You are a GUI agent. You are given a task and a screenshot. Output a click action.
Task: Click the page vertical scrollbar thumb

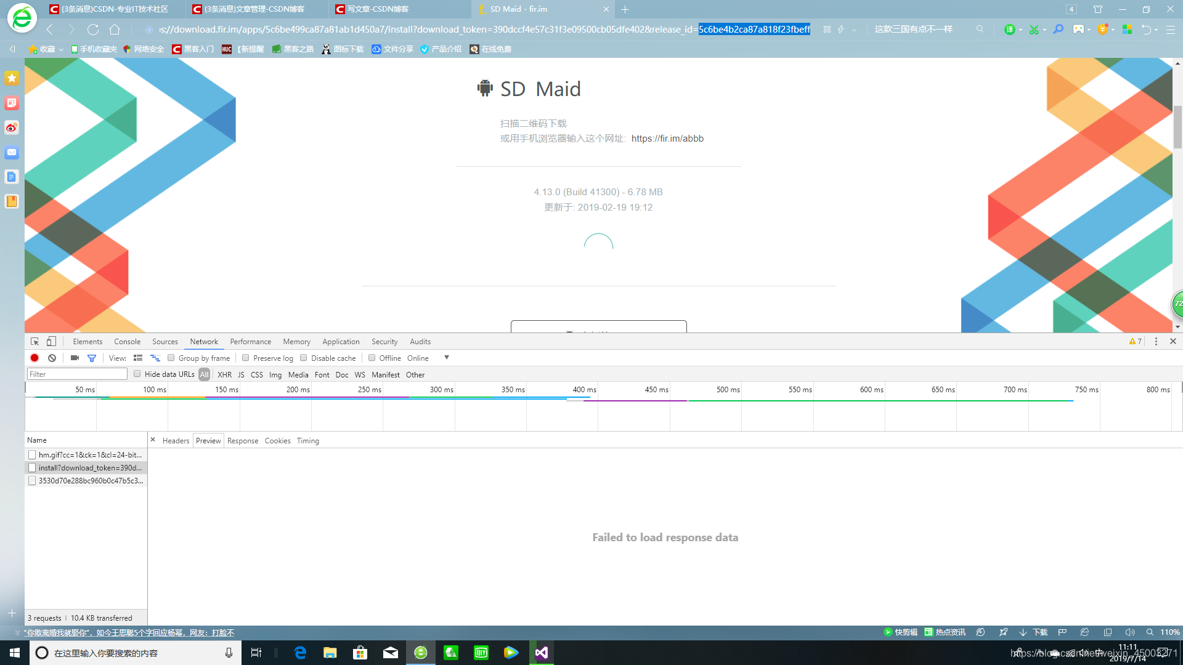(1177, 127)
